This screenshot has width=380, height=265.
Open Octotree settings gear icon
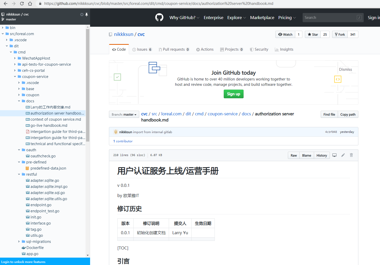pyautogui.click(x=82, y=15)
